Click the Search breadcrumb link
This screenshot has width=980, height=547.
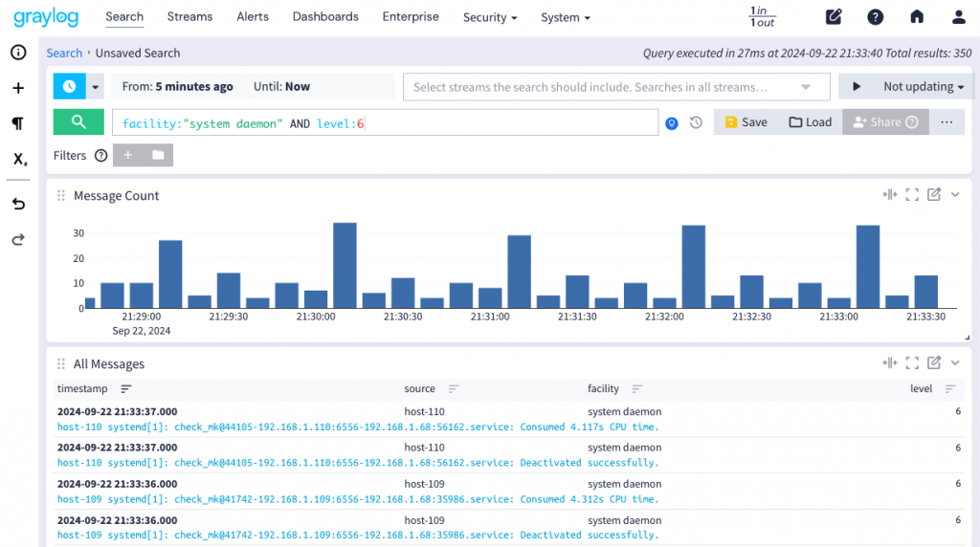click(x=64, y=54)
